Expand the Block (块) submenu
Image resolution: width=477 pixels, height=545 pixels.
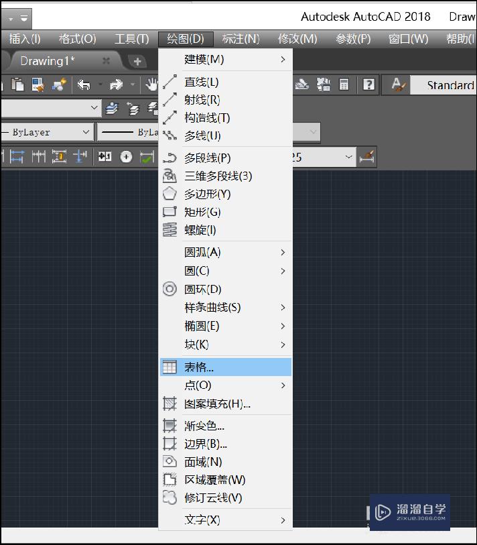(x=225, y=345)
